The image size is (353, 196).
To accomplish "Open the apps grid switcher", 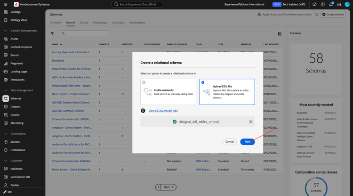I will click(339, 4).
